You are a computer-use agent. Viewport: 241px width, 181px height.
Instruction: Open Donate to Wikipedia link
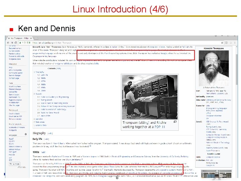[17, 56]
